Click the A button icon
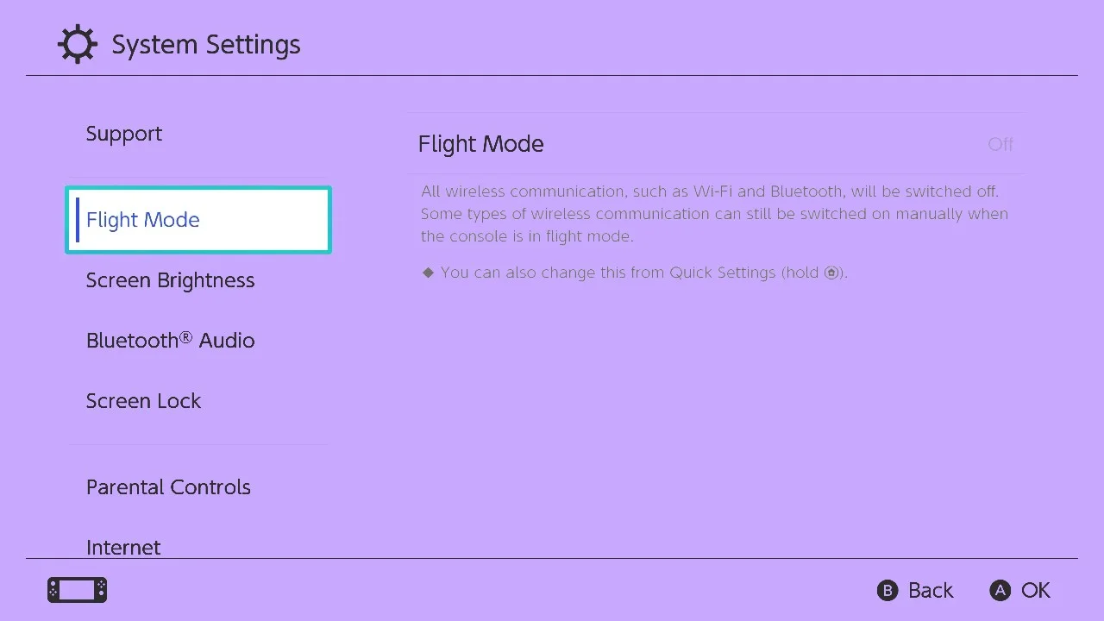 (x=1000, y=590)
